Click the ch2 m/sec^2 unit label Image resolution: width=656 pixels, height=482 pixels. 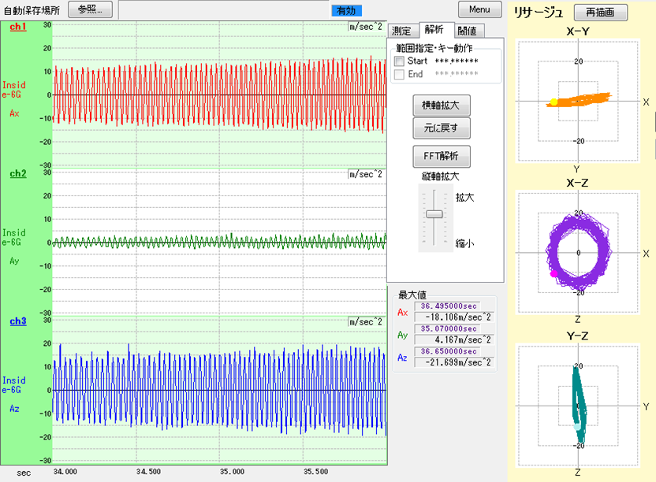point(366,174)
